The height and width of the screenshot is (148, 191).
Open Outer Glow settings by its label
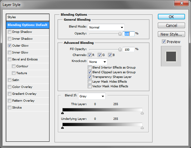[20, 45]
